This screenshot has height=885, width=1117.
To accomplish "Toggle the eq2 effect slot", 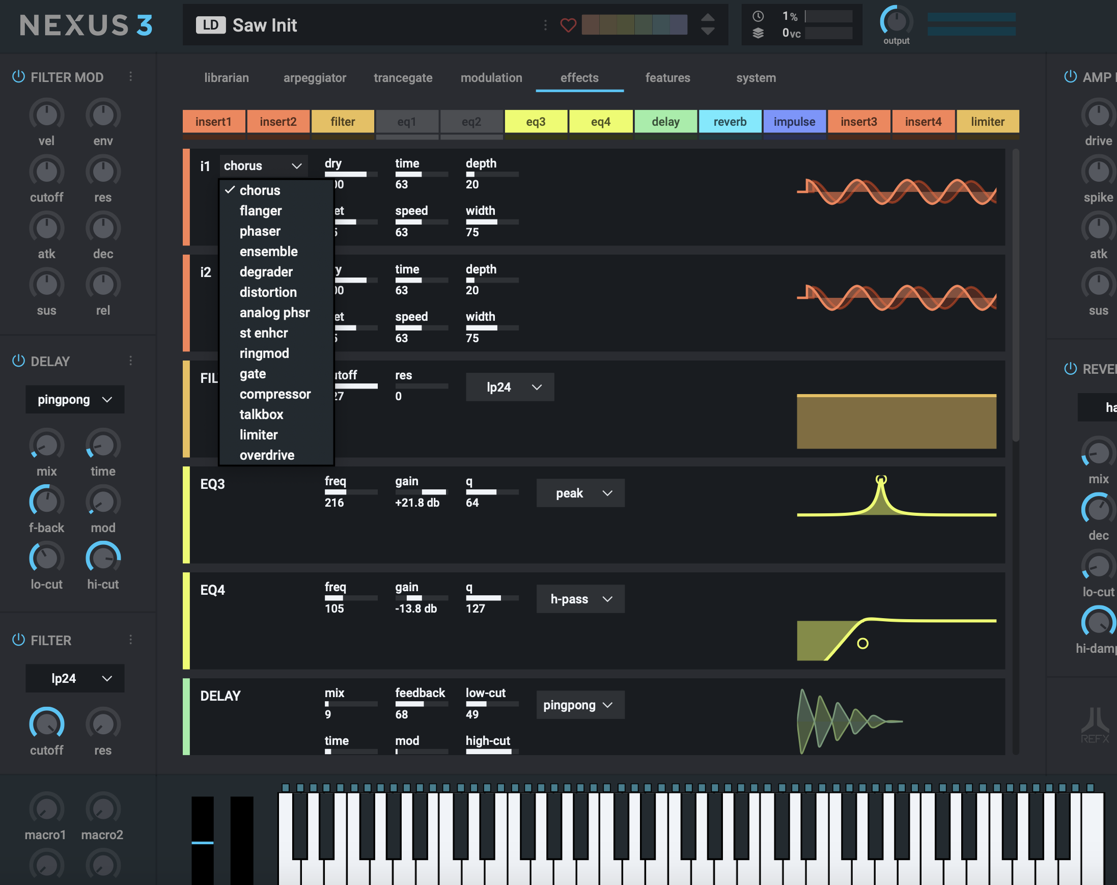I will (x=471, y=122).
